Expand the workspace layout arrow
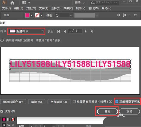The width and height of the screenshot is (141, 127). coord(29,2)
